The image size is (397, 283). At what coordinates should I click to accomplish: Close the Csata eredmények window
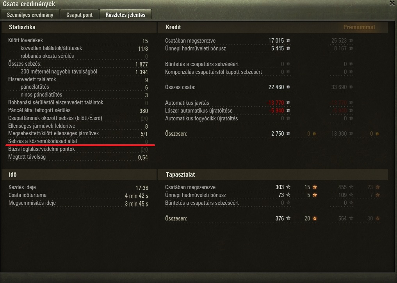[392, 3]
